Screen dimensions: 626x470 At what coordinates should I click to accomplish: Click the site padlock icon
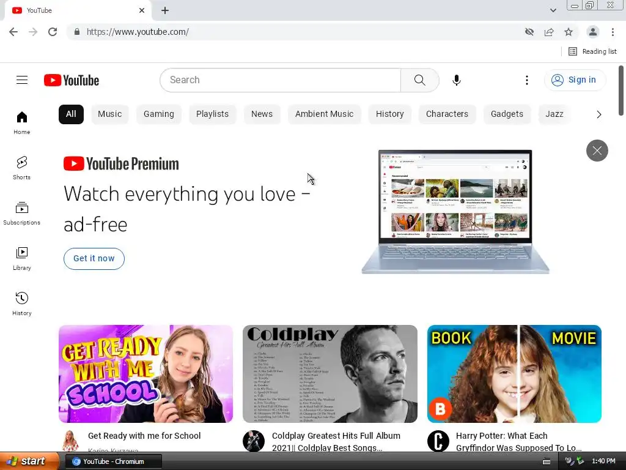click(77, 32)
